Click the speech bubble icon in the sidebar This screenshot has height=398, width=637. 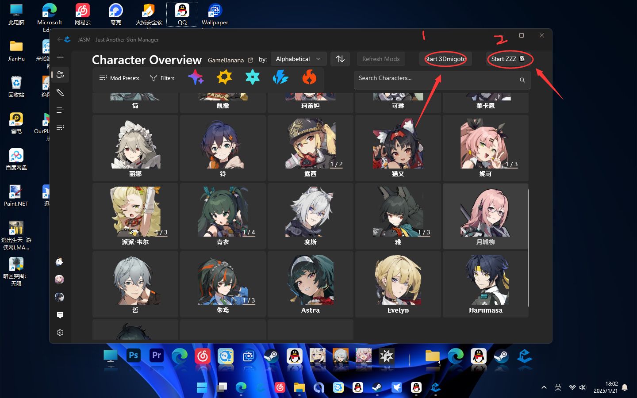60,315
